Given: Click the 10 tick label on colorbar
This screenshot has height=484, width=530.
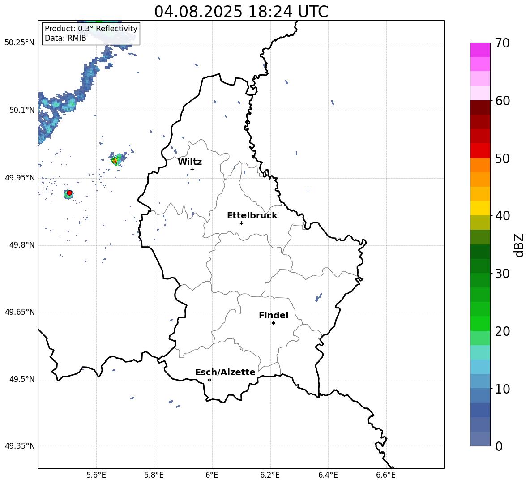Looking at the screenshot, I should click(x=502, y=389).
